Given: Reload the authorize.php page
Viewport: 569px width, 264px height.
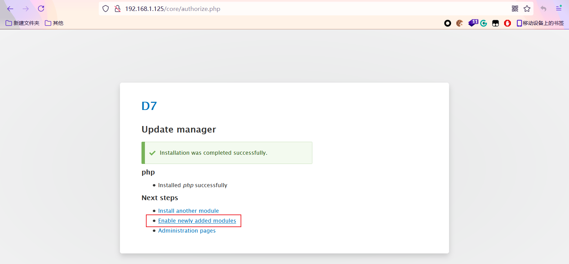Looking at the screenshot, I should (41, 9).
